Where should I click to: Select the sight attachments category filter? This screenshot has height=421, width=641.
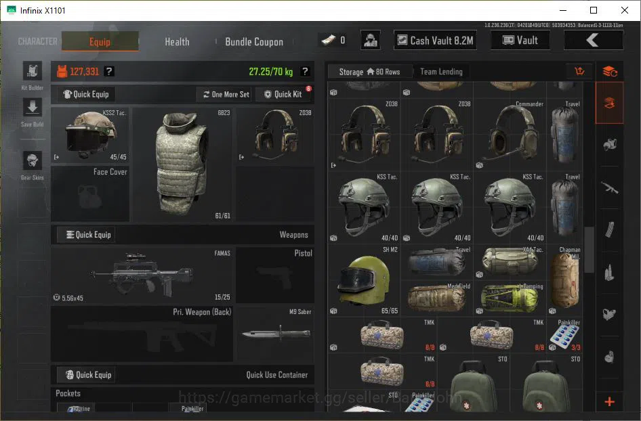point(610,315)
